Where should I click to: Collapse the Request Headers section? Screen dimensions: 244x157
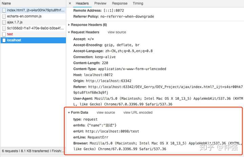tap(69, 32)
